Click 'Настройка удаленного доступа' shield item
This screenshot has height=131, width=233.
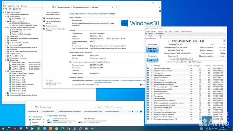[53, 22]
